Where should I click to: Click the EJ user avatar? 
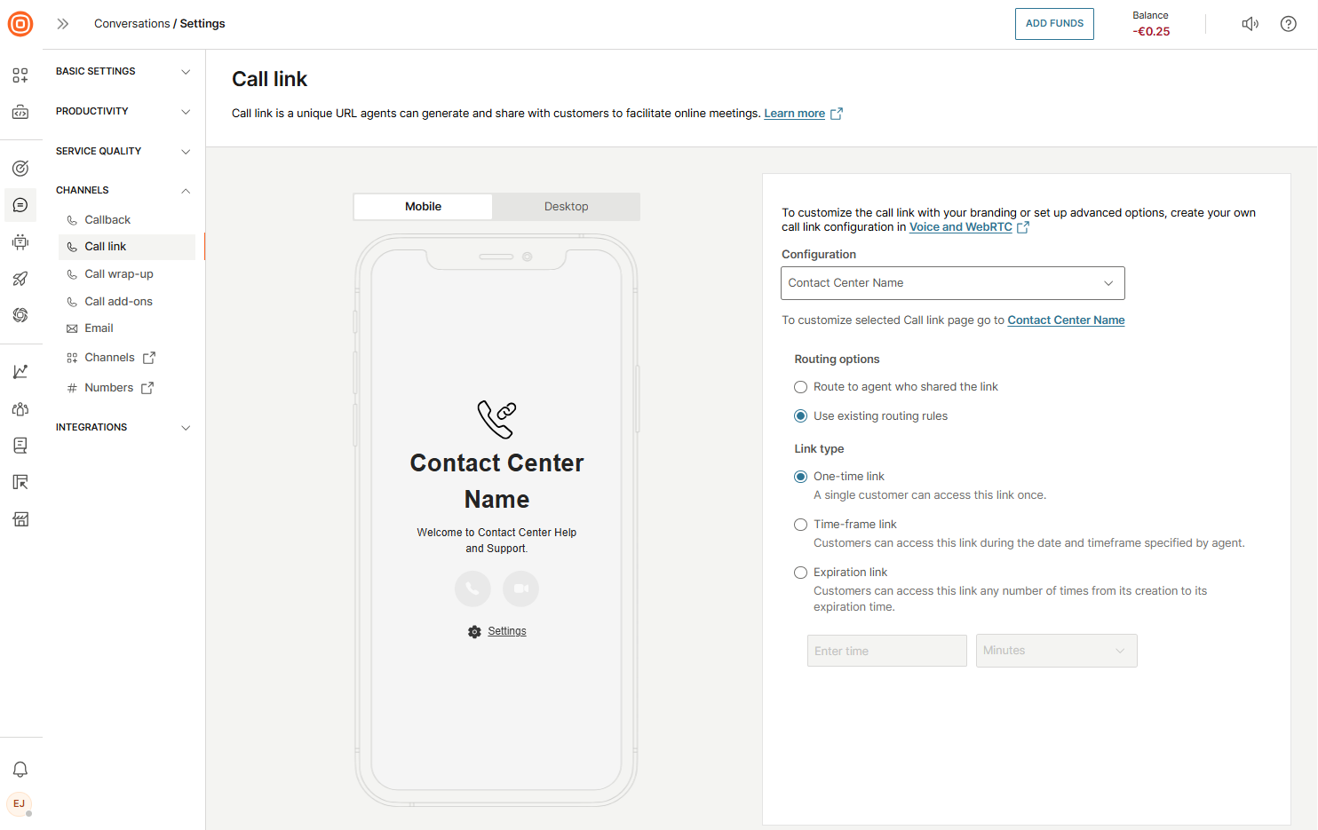[x=20, y=803]
